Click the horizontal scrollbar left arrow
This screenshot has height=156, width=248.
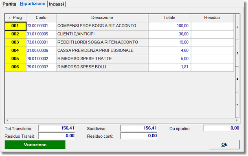point(7,120)
